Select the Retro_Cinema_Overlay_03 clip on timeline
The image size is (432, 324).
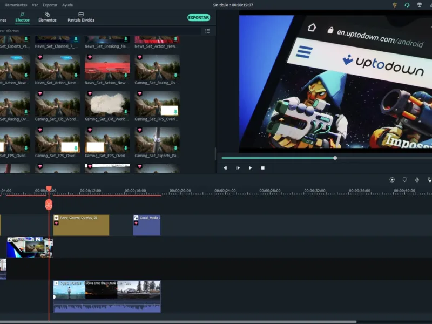tap(82, 225)
